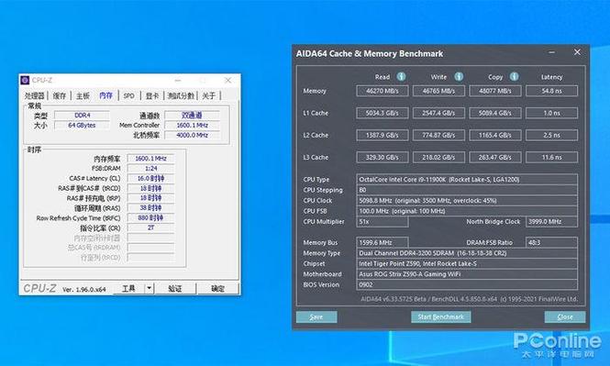Click the L3 Cache Read value 329.30 GB/s
The width and height of the screenshot is (610, 366).
pyautogui.click(x=383, y=158)
